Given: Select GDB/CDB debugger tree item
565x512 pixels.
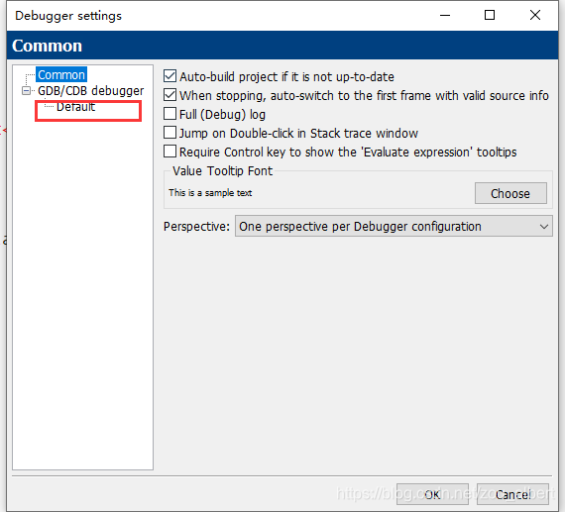Looking at the screenshot, I should coord(90,90).
